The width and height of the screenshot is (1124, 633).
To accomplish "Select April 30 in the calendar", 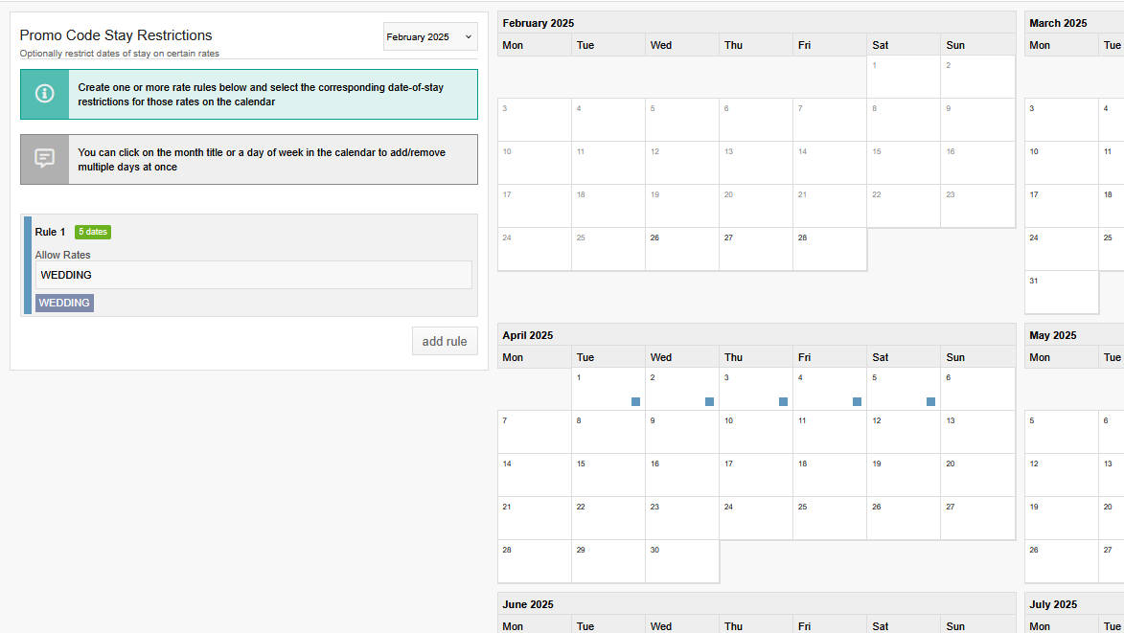I will click(681, 561).
